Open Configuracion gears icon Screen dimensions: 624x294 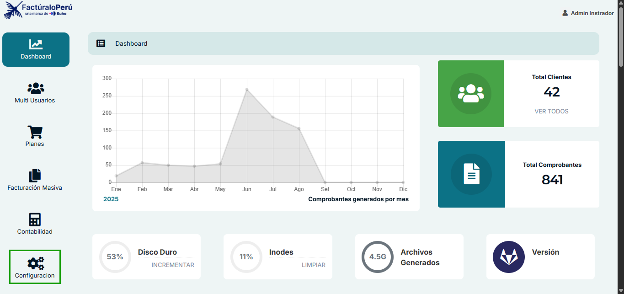pos(35,263)
